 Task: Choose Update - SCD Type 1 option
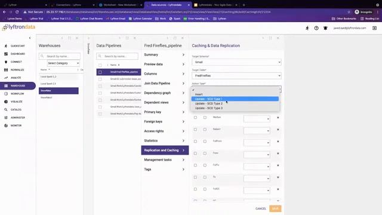pos(235,99)
